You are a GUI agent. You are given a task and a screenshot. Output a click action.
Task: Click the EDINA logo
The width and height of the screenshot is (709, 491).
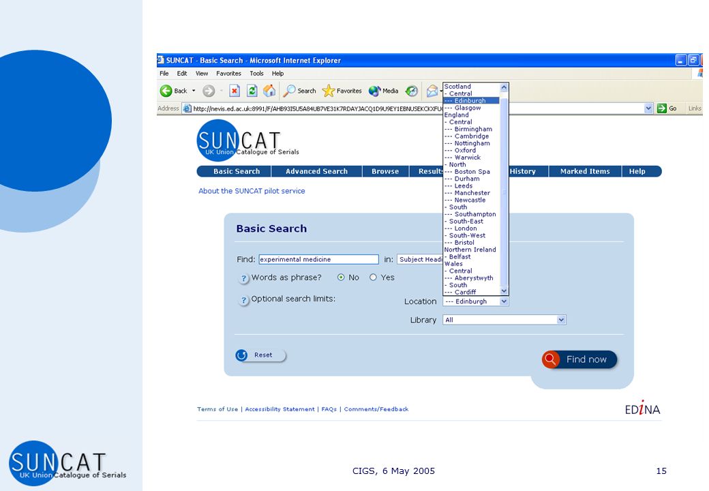642,408
